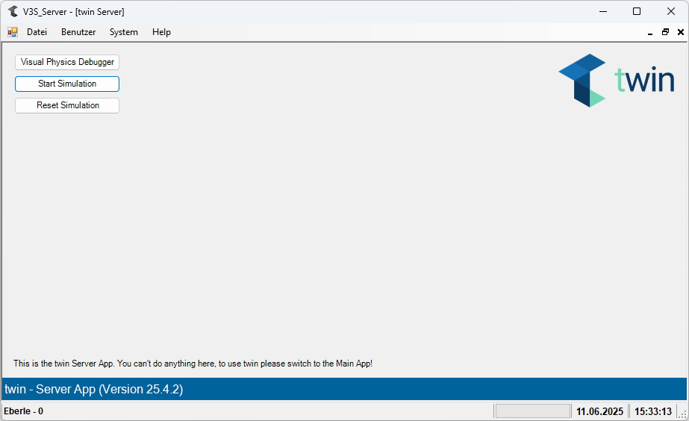Screen dimensions: 689x421
Task: Restore the inner twin Server child window
Action: pyautogui.click(x=665, y=32)
